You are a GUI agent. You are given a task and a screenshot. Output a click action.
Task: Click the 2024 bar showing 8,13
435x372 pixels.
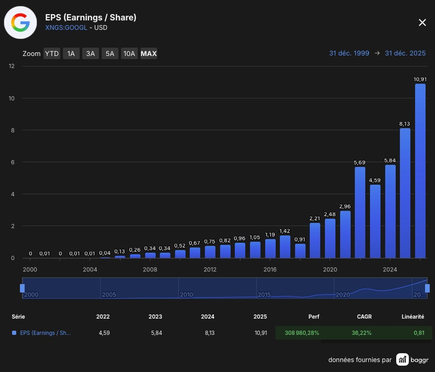[x=405, y=193]
